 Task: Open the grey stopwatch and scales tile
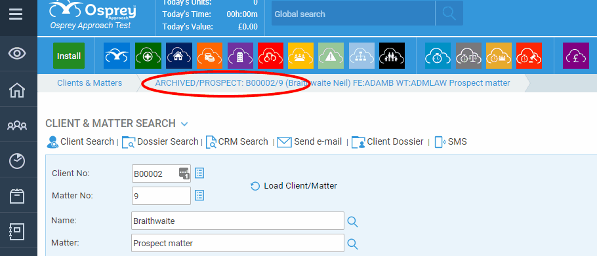click(468, 56)
